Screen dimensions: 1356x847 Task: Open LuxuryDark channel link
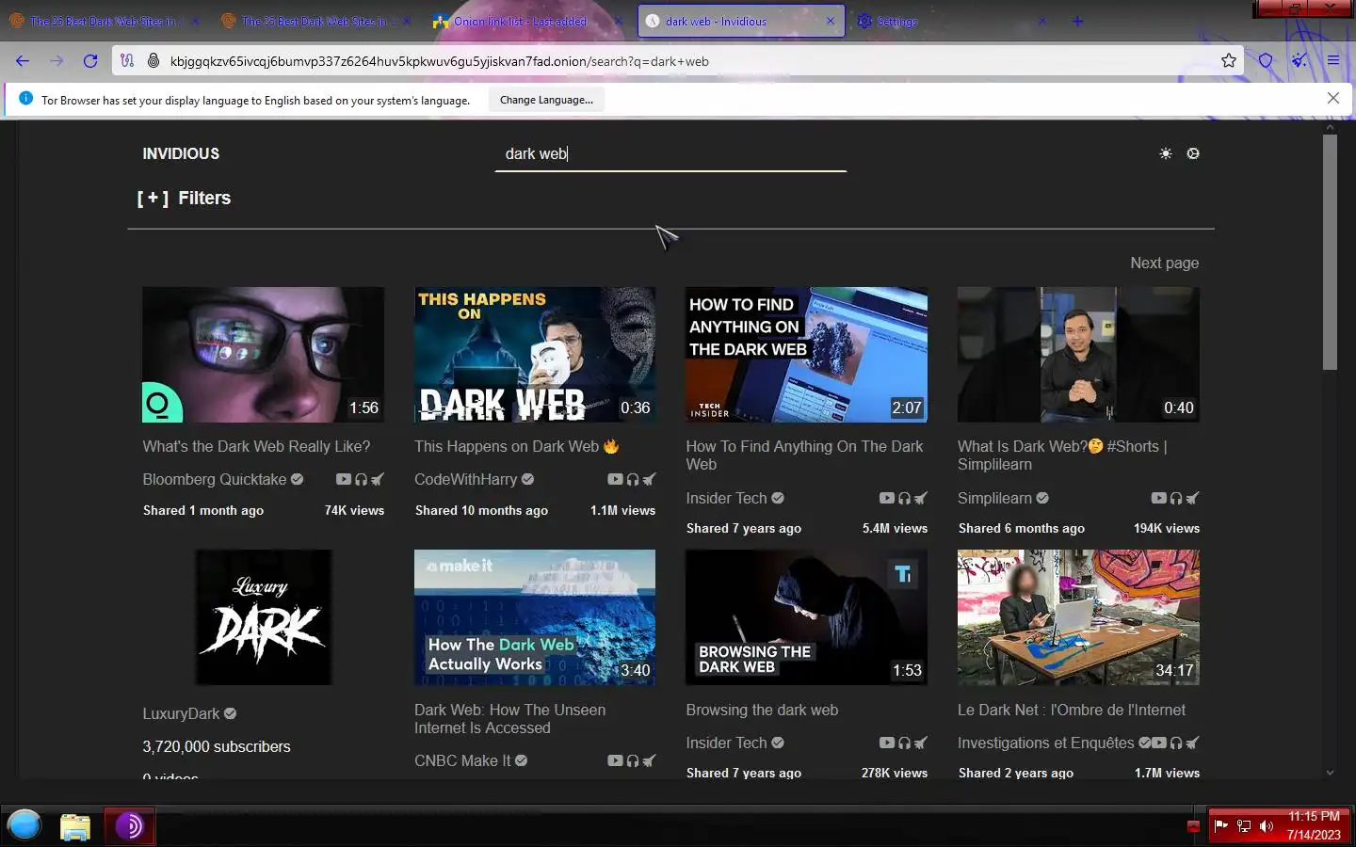pos(181,713)
